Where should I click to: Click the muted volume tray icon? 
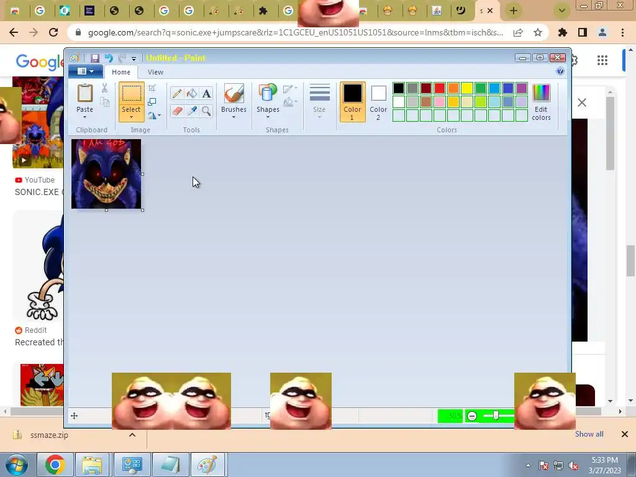[x=573, y=466]
